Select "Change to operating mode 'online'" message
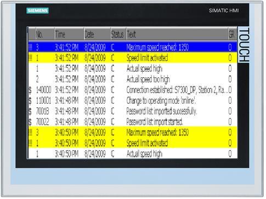 133,100
